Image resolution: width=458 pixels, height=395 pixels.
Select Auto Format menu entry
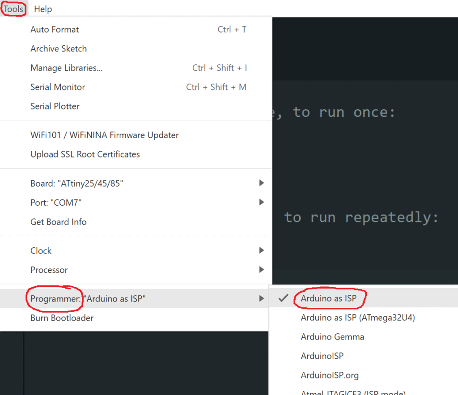(x=55, y=30)
